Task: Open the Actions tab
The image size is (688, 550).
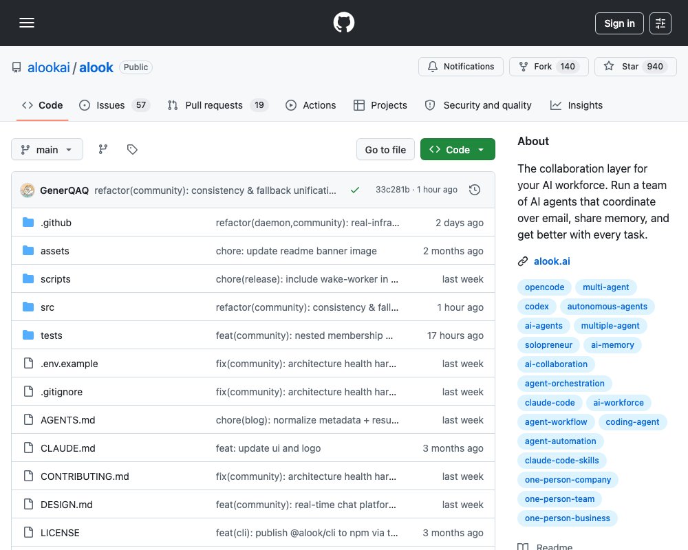Action: point(311,105)
